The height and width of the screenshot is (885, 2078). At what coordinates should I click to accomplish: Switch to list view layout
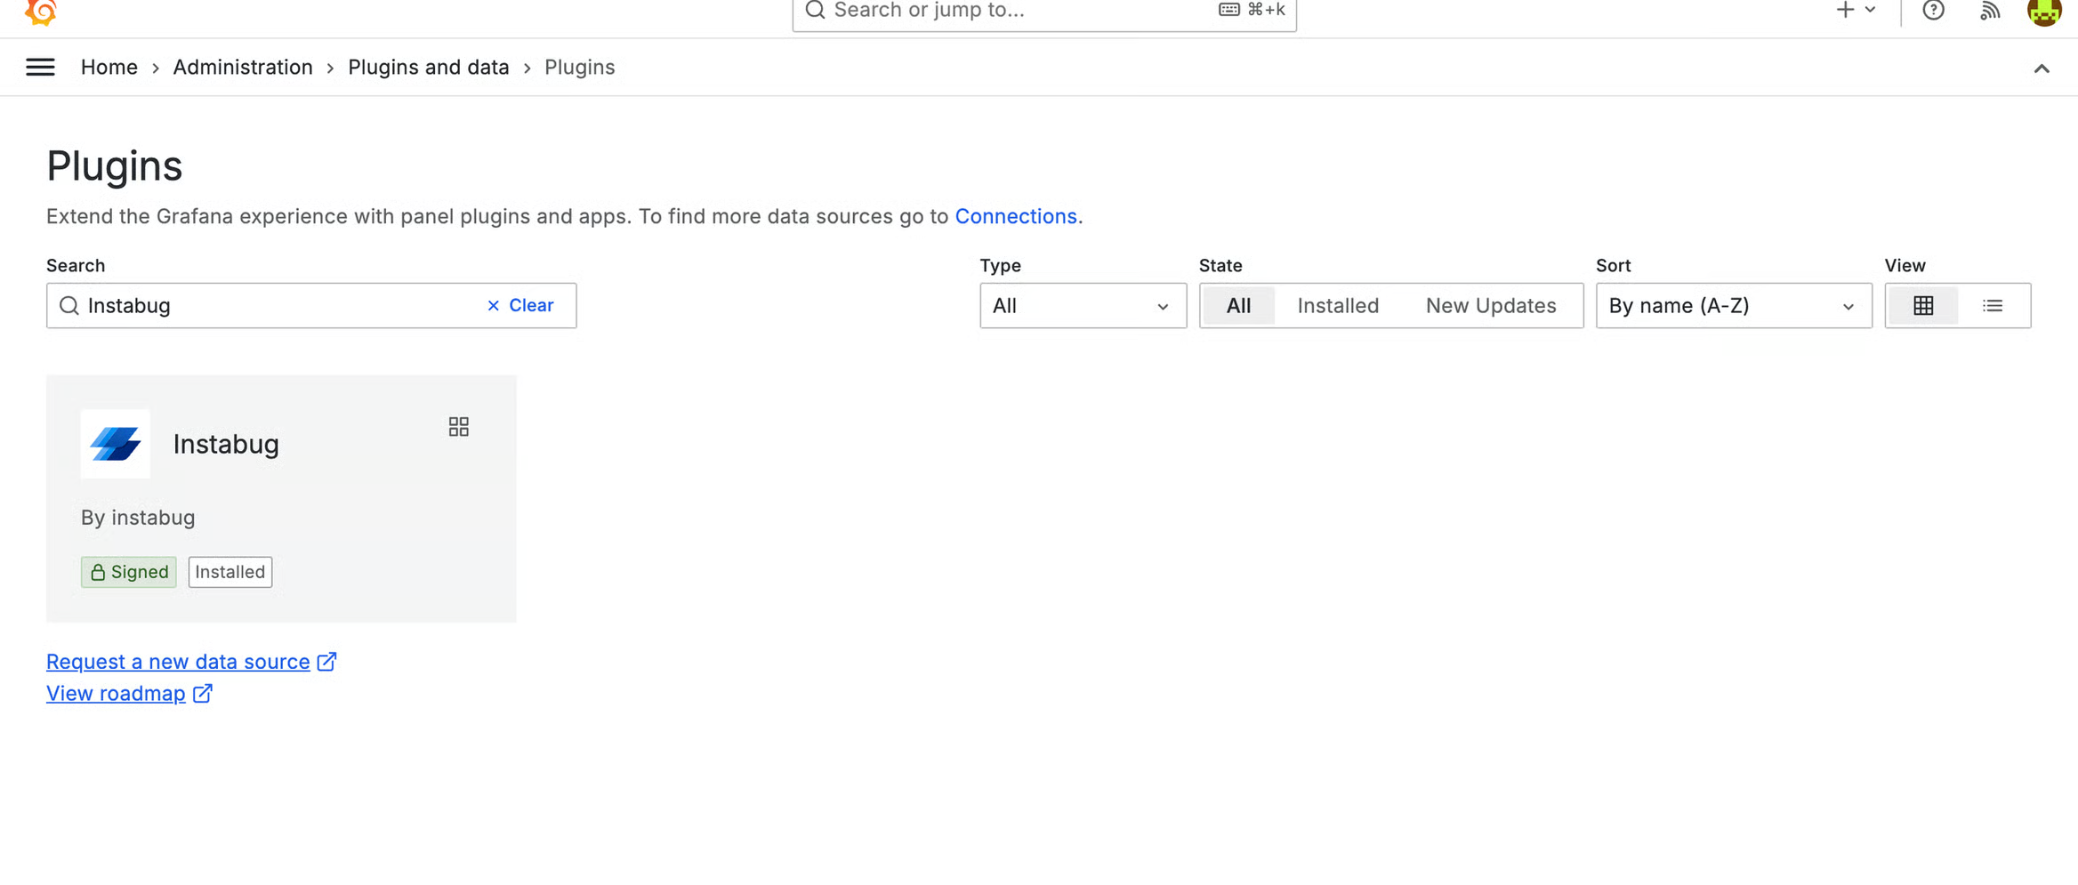click(x=1993, y=306)
